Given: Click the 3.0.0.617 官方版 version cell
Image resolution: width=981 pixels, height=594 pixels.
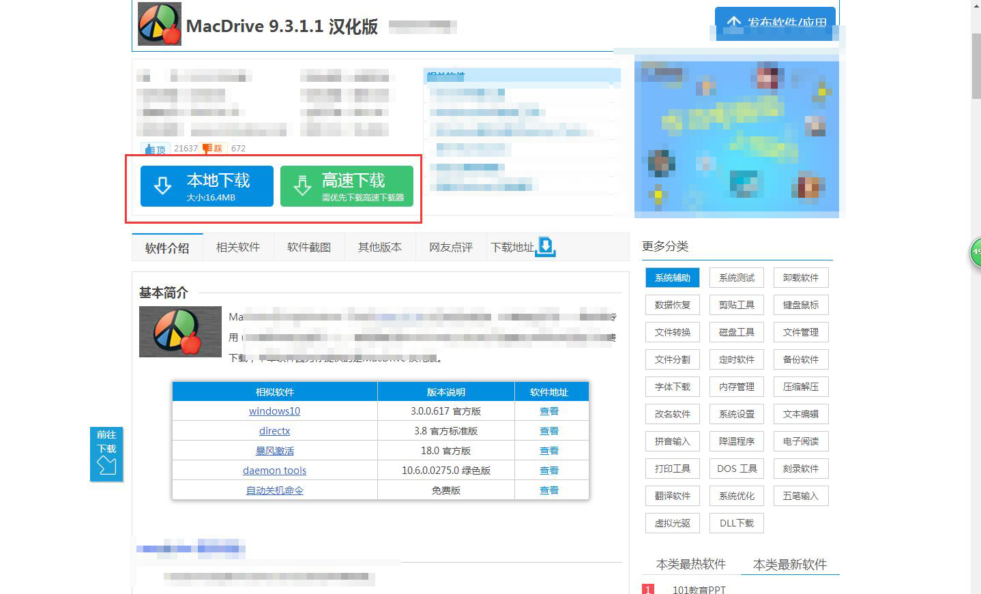Looking at the screenshot, I should pyautogui.click(x=446, y=411).
